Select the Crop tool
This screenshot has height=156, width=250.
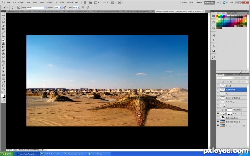(x=3, y=29)
